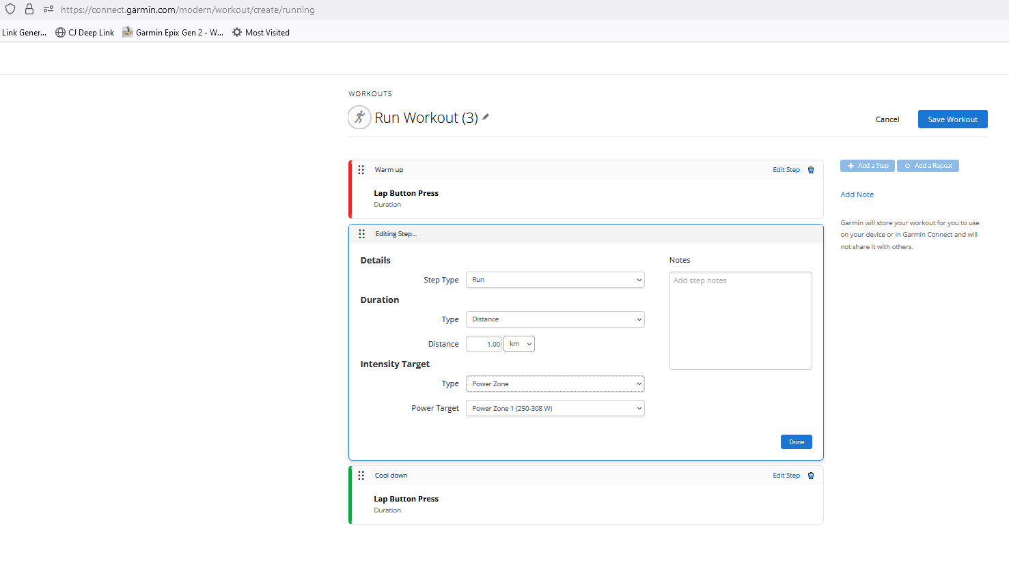Expand the Power Target zone dropdown
This screenshot has height=565, width=1009.
point(555,409)
